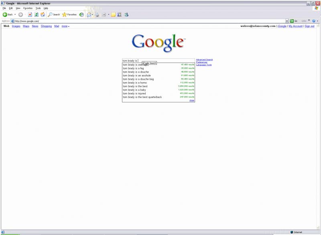The width and height of the screenshot is (321, 235).
Task: Open the Search pane in the toolbar
Action: [54, 14]
